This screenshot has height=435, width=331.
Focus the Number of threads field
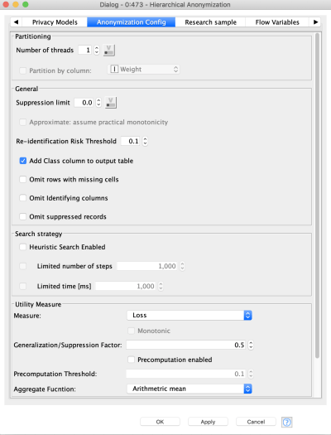[85, 51]
